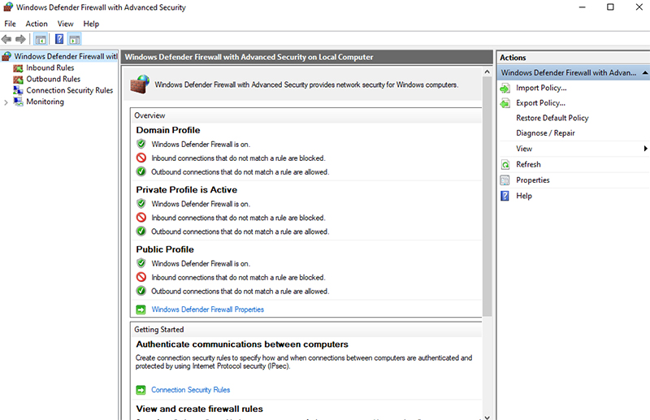Click Private Profile inbound blocked red icon
The width and height of the screenshot is (650, 420).
pos(141,218)
